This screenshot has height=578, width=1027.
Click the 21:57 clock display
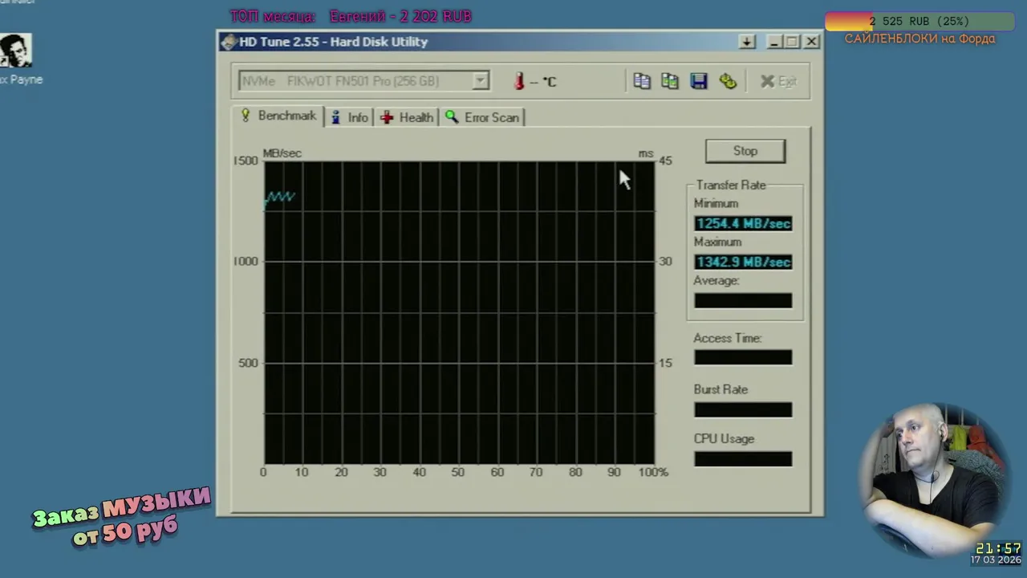pos(998,548)
